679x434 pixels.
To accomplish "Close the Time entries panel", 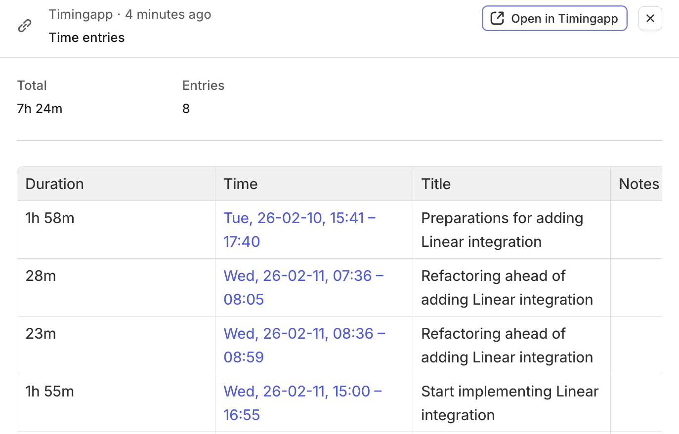I will (650, 19).
